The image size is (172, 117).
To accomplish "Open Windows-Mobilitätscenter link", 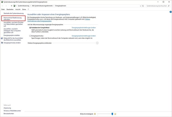I will (12, 111).
